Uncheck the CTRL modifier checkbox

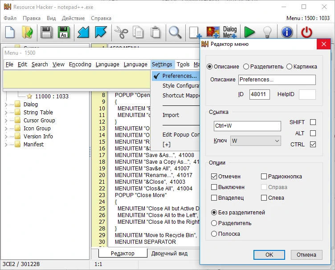[x=313, y=144]
